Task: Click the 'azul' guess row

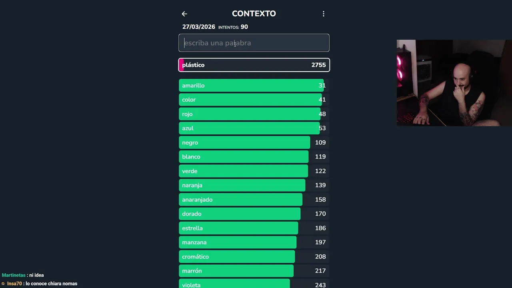Action: (x=254, y=128)
